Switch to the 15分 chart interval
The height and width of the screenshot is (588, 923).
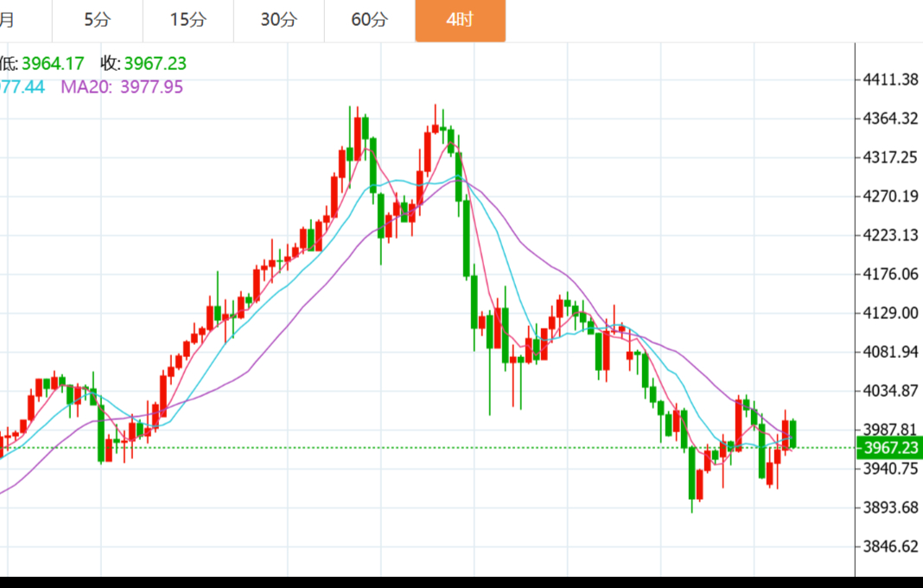188,20
